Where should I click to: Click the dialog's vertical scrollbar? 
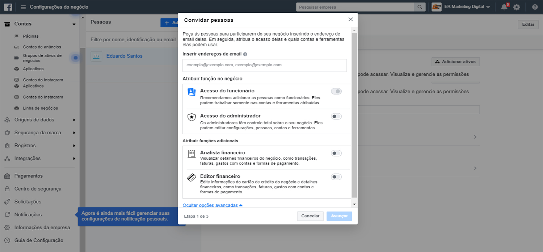tap(354, 116)
